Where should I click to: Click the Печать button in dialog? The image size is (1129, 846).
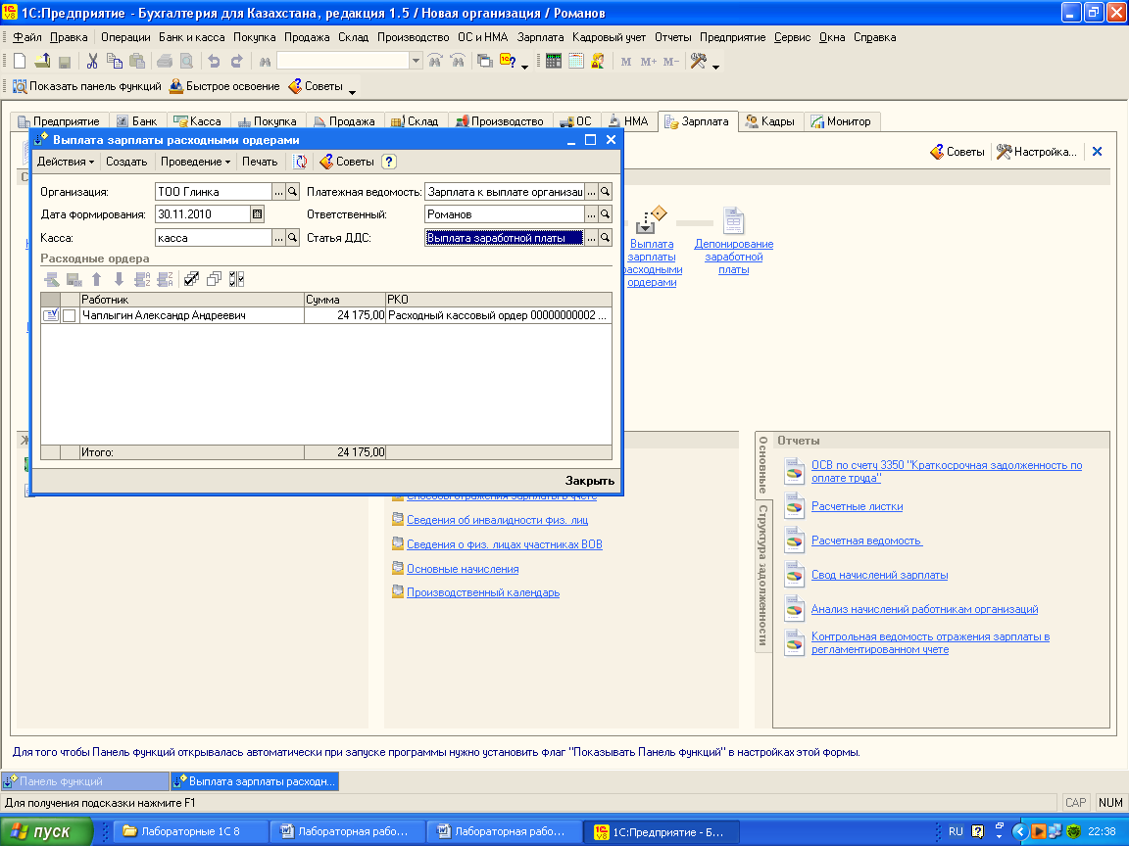click(x=259, y=162)
